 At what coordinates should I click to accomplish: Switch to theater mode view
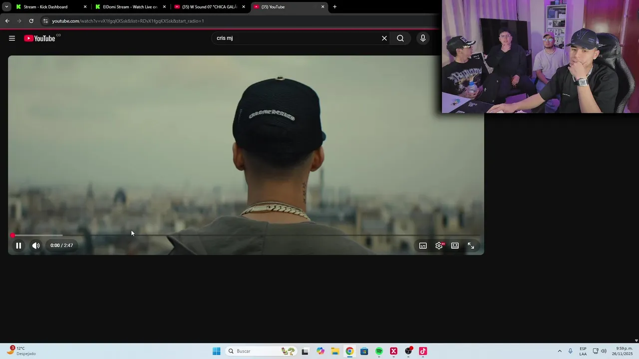[455, 246]
